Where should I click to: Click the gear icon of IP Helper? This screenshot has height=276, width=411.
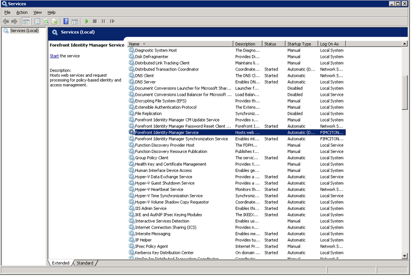tap(132, 240)
